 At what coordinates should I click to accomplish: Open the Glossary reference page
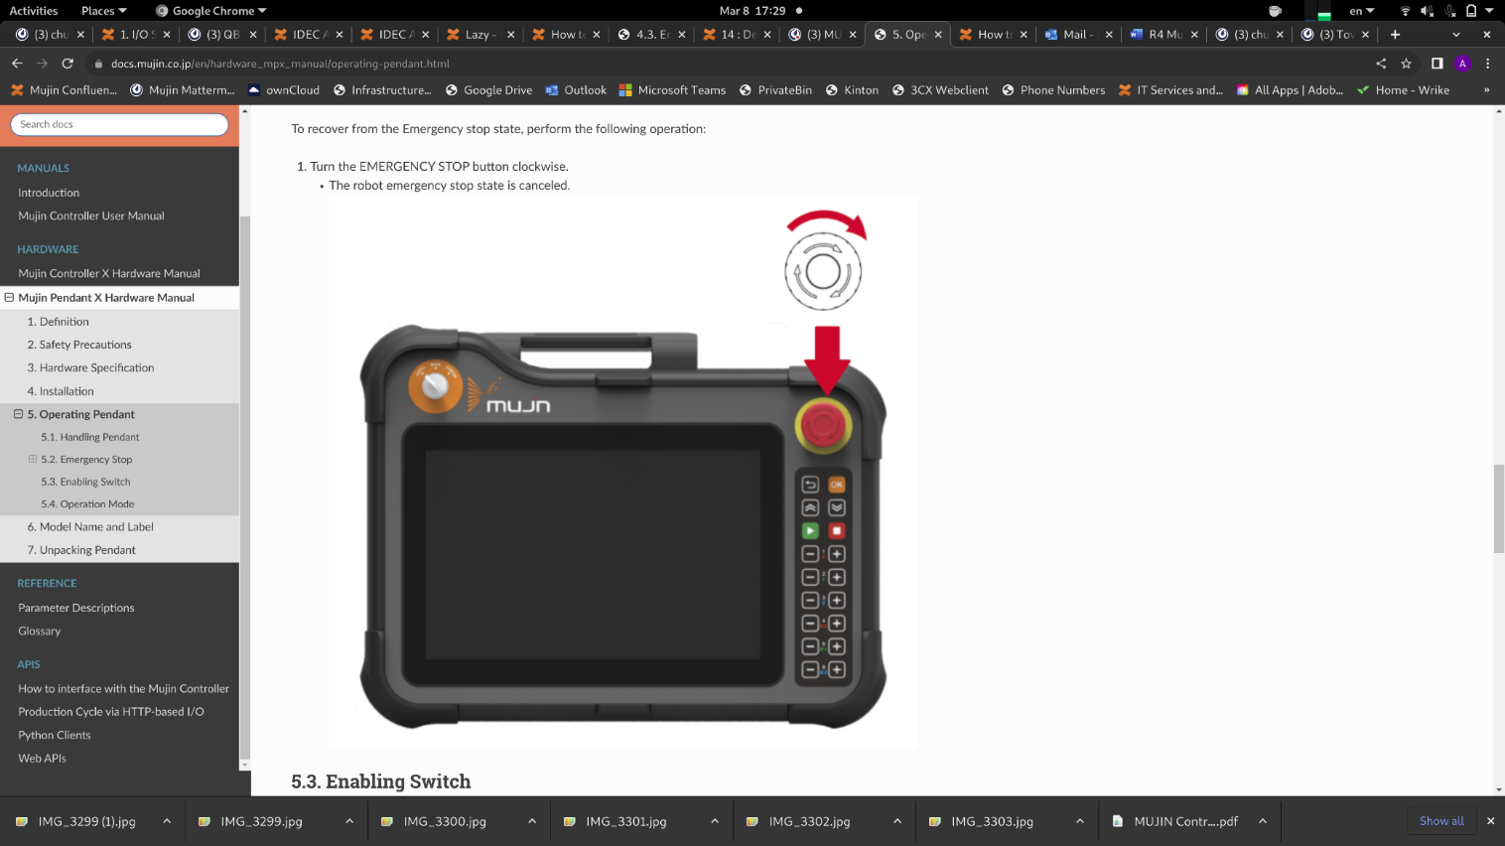pyautogui.click(x=40, y=631)
